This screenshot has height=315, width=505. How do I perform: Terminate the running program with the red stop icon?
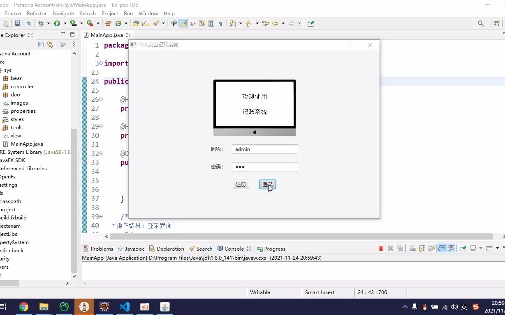380,248
